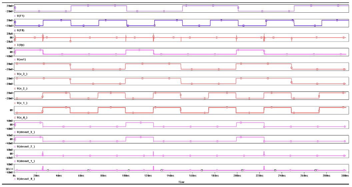Click the 220ns time axis label

click(259, 176)
